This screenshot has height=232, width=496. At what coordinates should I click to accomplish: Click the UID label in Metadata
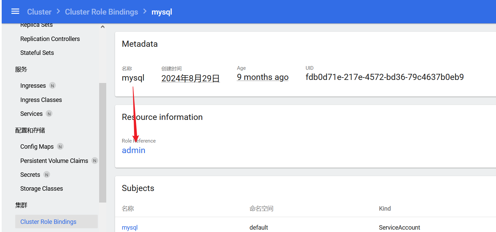[x=310, y=68]
